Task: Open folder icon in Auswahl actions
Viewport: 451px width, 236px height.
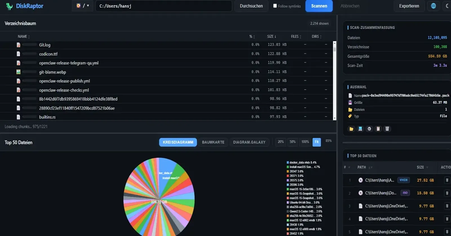Action: coord(351,129)
